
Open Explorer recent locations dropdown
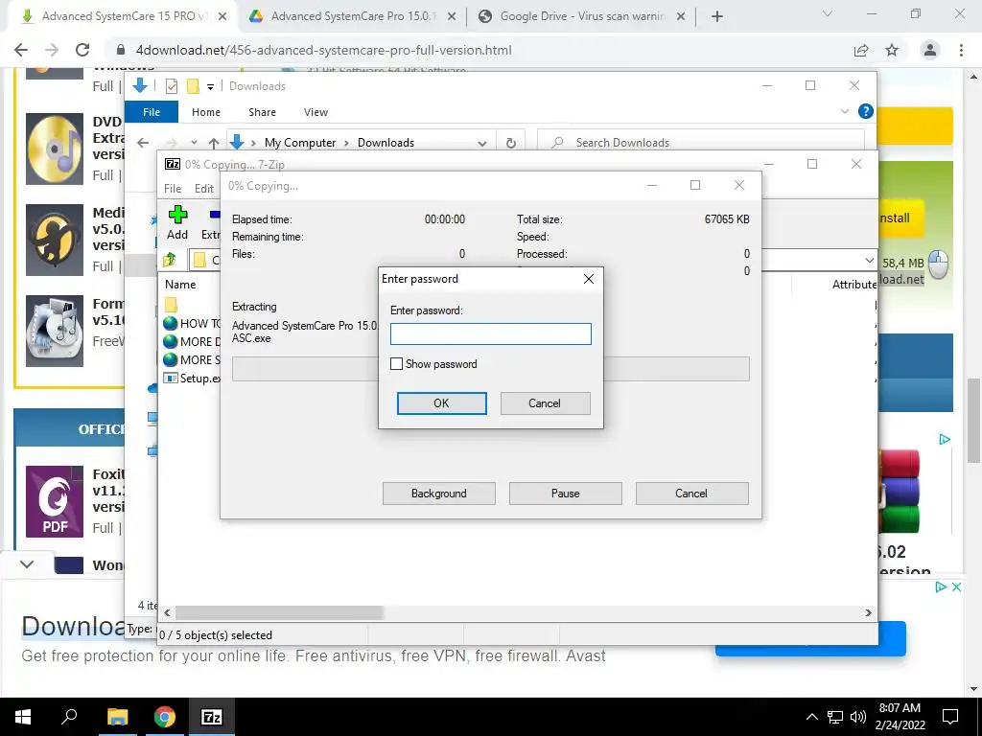point(194,143)
